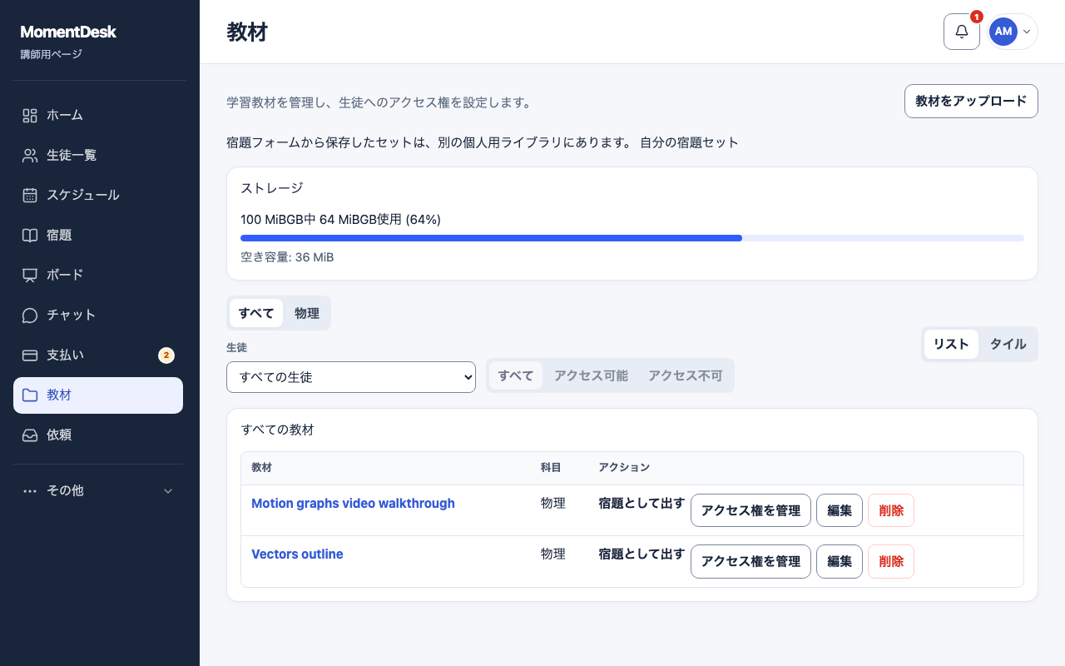Filter by アクセス可能
Screen dimensions: 1065x666
point(591,375)
